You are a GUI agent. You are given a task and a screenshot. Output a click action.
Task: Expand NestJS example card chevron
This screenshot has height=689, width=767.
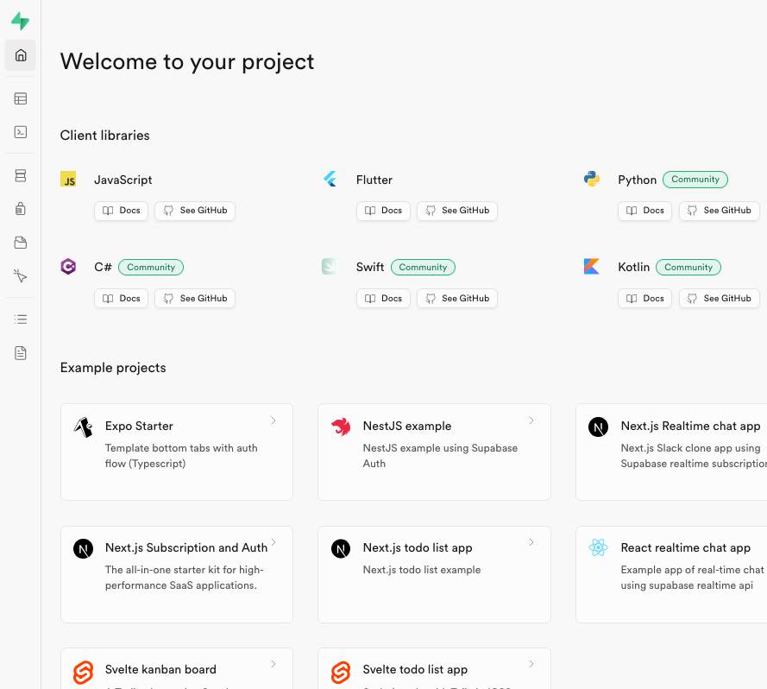point(531,420)
